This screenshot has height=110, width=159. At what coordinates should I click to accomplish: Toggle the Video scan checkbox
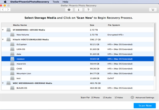pos(116,97)
